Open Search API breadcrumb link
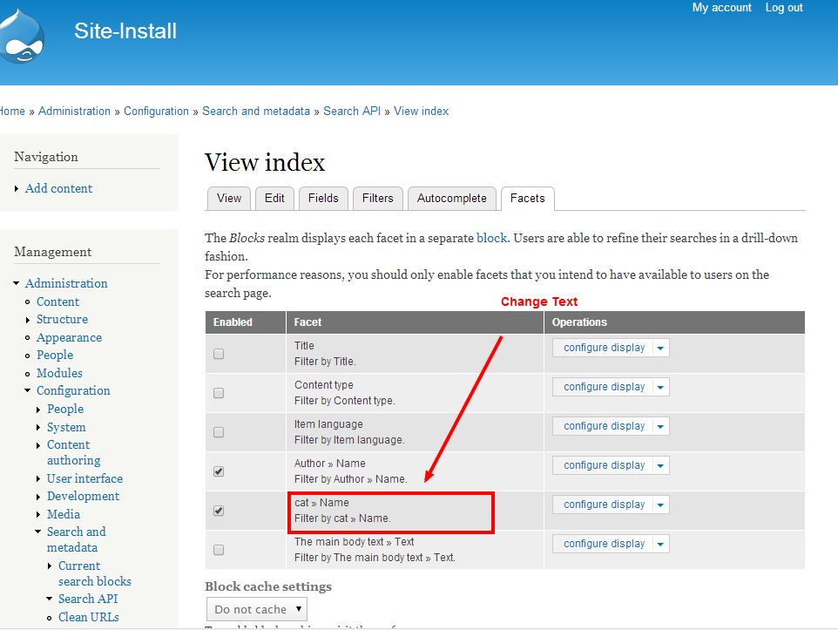The height and width of the screenshot is (630, 838). 352,111
